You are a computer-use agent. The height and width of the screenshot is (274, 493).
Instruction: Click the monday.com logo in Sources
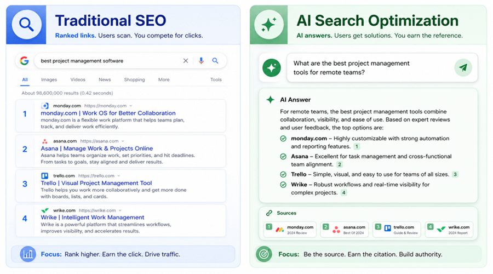pos(280,230)
